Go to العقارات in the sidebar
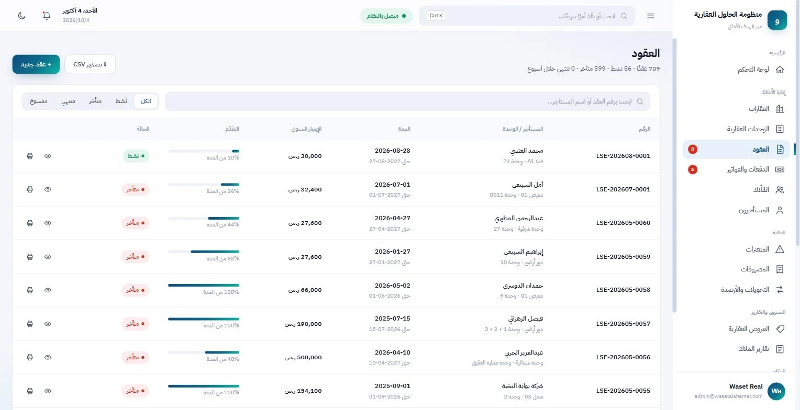The height and width of the screenshot is (410, 800). [x=736, y=109]
